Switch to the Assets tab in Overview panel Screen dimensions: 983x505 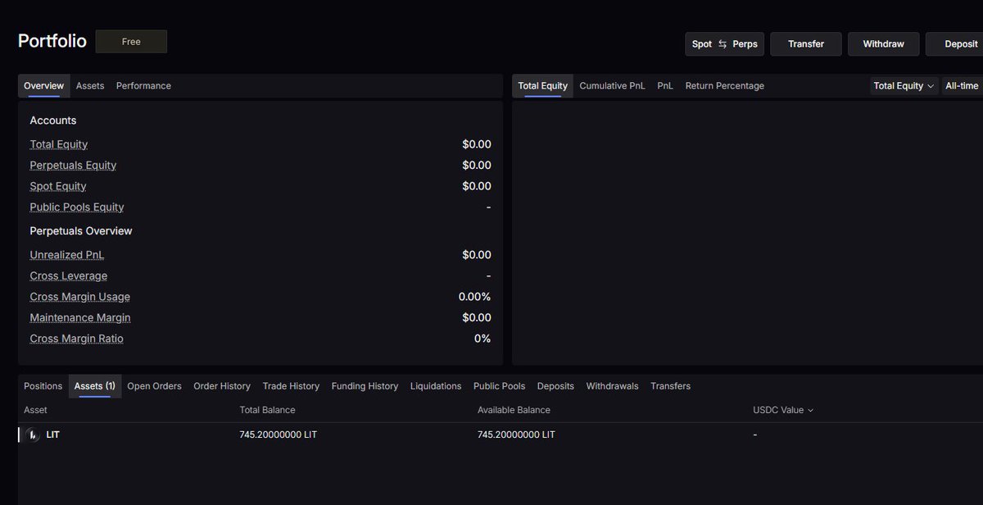click(x=90, y=85)
